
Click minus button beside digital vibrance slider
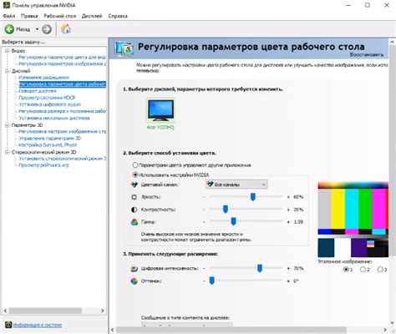pyautogui.click(x=204, y=269)
